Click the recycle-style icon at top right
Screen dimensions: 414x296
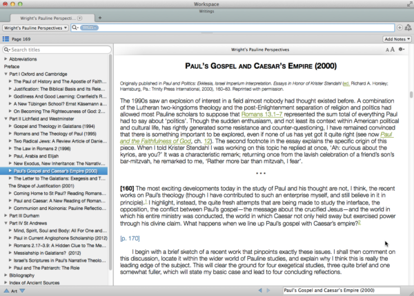click(408, 28)
